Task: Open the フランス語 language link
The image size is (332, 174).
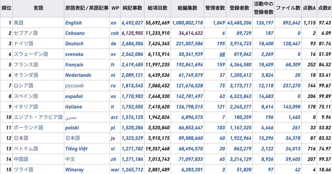Action: (26, 65)
